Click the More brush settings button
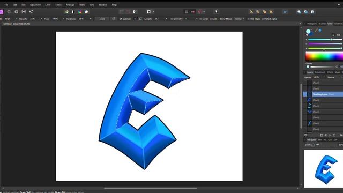The height and width of the screenshot is (193, 343). [102, 19]
